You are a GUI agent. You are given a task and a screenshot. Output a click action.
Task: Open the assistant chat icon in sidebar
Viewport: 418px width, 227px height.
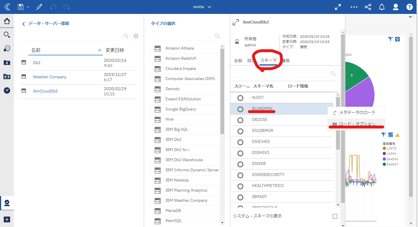pyautogui.click(x=7, y=49)
